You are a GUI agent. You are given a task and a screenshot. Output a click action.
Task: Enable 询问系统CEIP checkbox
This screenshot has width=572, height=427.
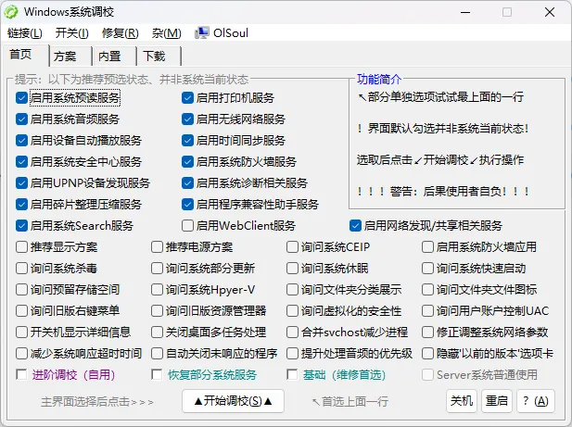point(292,247)
